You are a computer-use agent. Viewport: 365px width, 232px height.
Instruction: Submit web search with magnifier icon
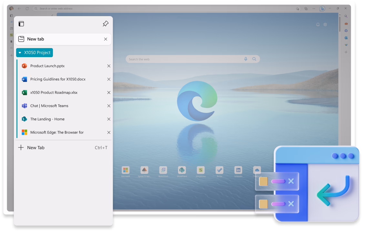pos(254,59)
